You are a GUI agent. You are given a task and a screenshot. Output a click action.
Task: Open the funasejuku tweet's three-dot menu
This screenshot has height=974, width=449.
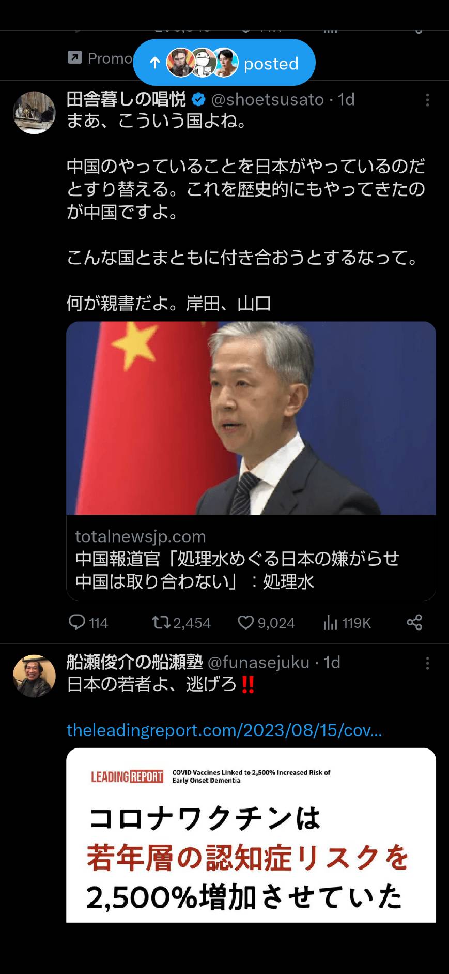tap(427, 663)
